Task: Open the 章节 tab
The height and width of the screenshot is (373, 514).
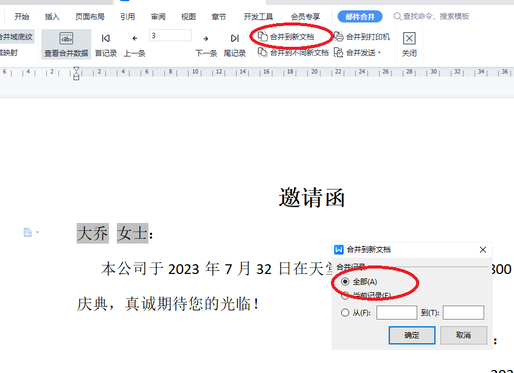Action: pos(218,16)
